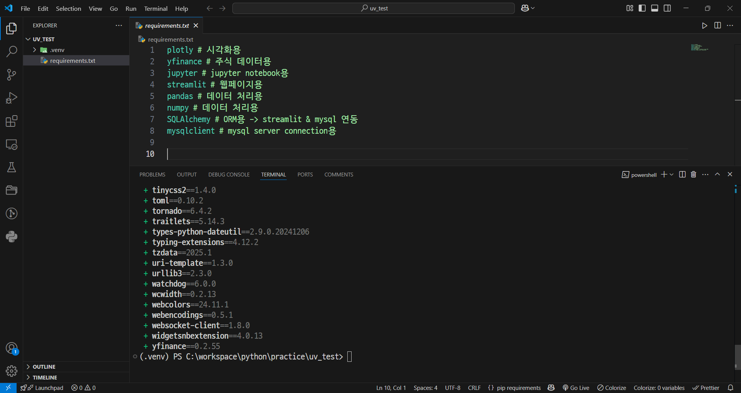Switch to the PORTS tab
This screenshot has height=393, width=741.
point(305,175)
